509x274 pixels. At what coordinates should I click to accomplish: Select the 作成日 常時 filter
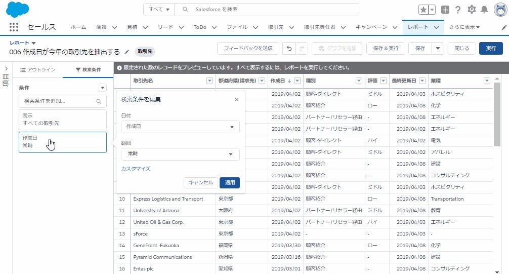point(63,142)
